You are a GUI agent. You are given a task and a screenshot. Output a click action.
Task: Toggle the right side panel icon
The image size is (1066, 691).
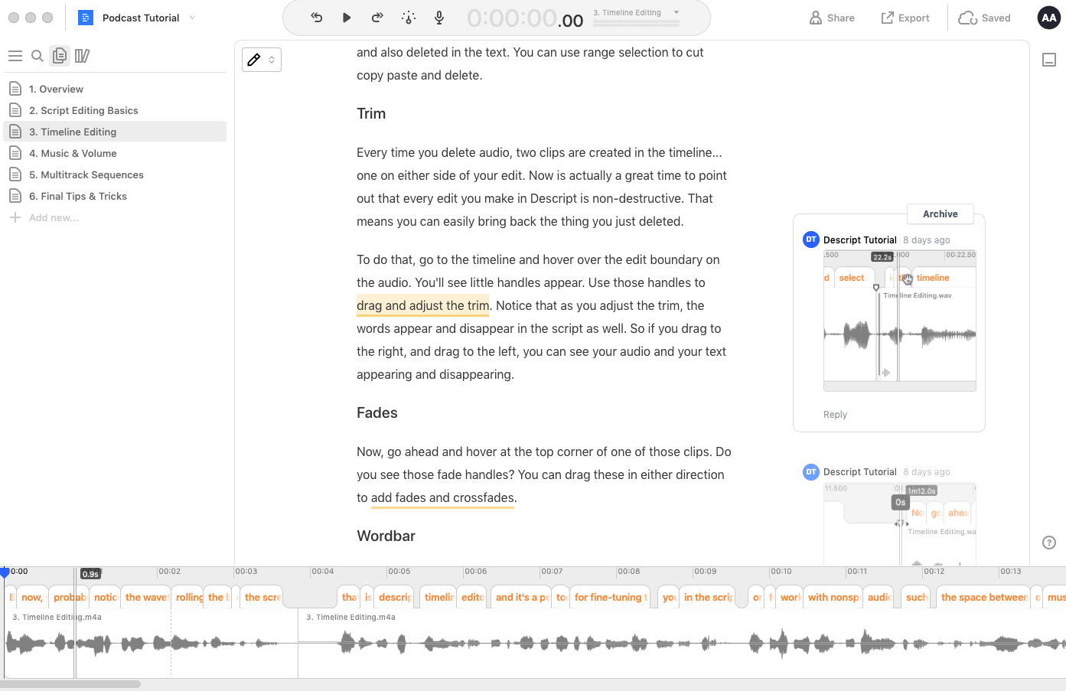click(x=1050, y=60)
